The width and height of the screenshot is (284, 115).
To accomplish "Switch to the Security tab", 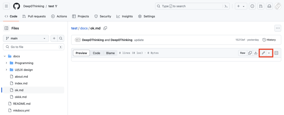I will coord(103,16).
